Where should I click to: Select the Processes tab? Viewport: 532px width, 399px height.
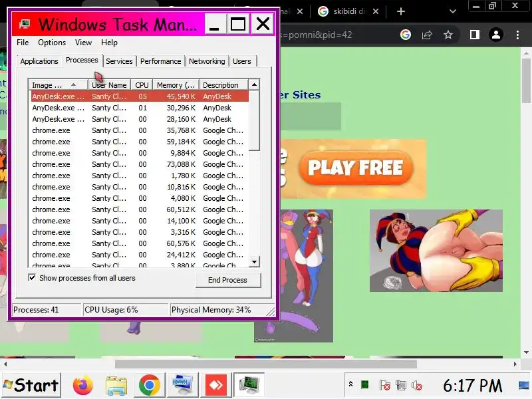[82, 60]
